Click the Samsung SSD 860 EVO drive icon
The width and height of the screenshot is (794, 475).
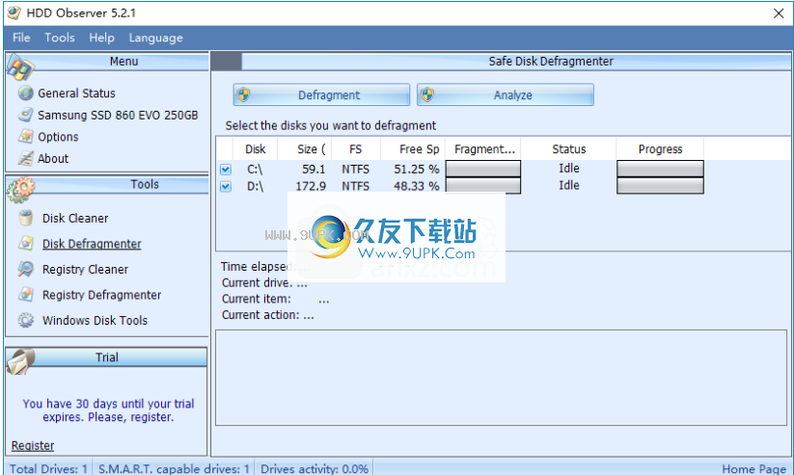point(25,115)
